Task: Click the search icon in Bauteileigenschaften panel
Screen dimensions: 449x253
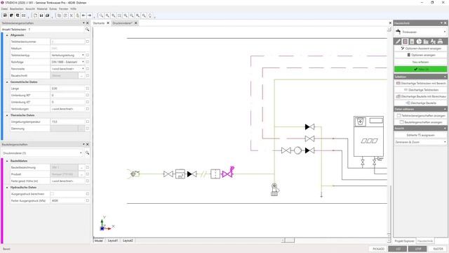Action: point(87,153)
